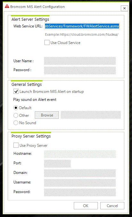Click the Browse button for sound file
Image resolution: width=132 pixels, height=217 pixels.
47,115
